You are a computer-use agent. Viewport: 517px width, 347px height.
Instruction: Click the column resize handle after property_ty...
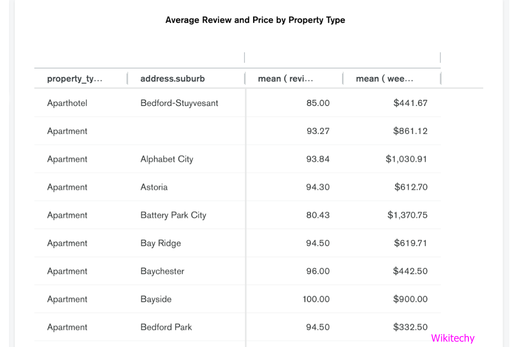coord(127,79)
